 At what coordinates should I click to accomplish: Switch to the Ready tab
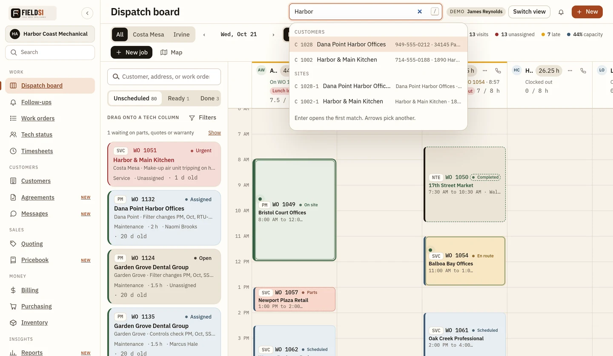pyautogui.click(x=178, y=98)
